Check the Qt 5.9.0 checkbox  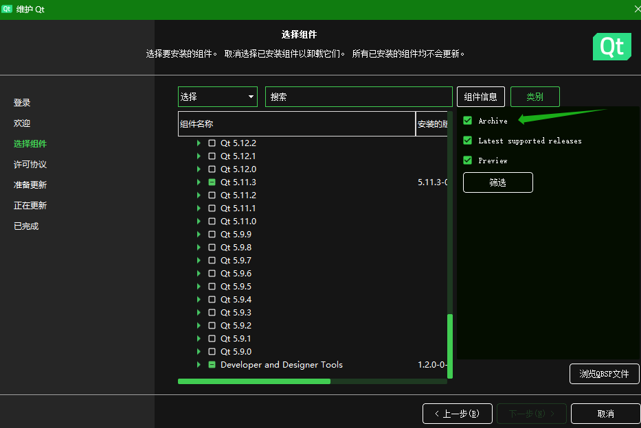pyautogui.click(x=212, y=352)
